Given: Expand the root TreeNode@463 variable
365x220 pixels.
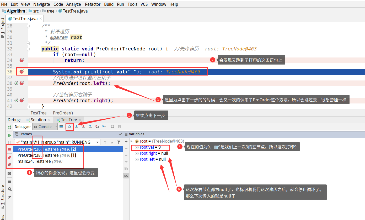Looking at the screenshot, I should pos(132,141).
